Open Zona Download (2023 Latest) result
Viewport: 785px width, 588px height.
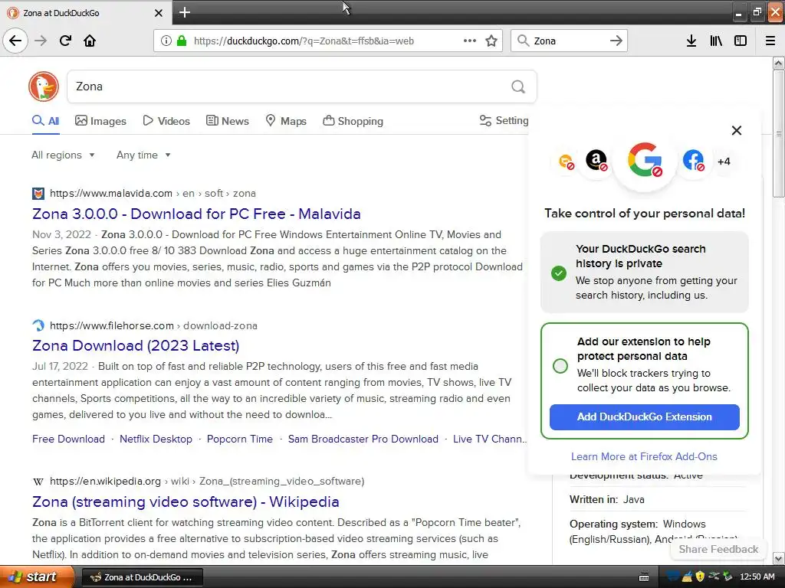pyautogui.click(x=136, y=345)
